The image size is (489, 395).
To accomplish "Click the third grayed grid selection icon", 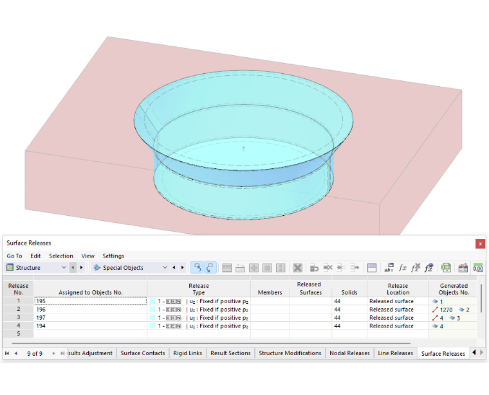I will click(281, 268).
